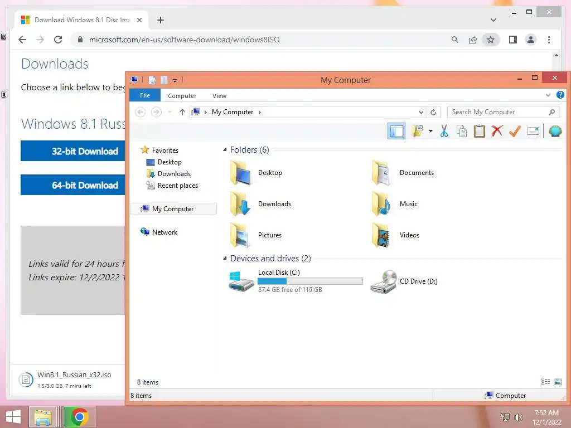571x428 pixels.
Task: Click the Cut scissors icon
Action: pos(444,130)
